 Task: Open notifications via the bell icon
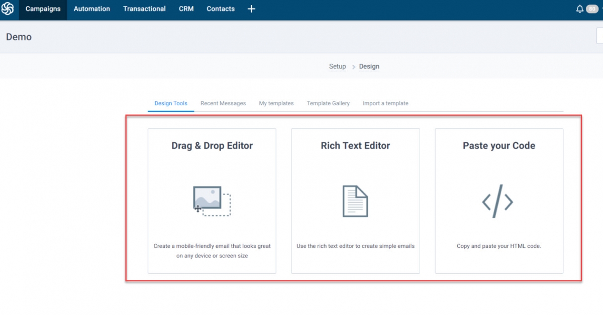click(x=580, y=9)
